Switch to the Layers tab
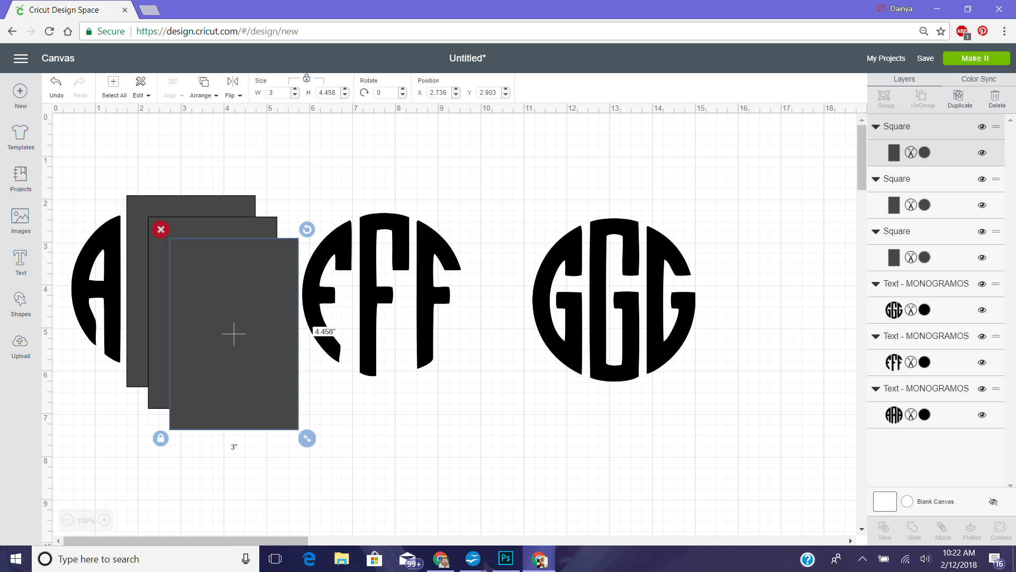1016x572 pixels. point(904,79)
